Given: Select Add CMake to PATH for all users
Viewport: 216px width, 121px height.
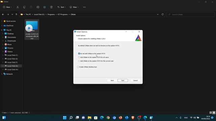Looking at the screenshot, I should pos(79,57).
